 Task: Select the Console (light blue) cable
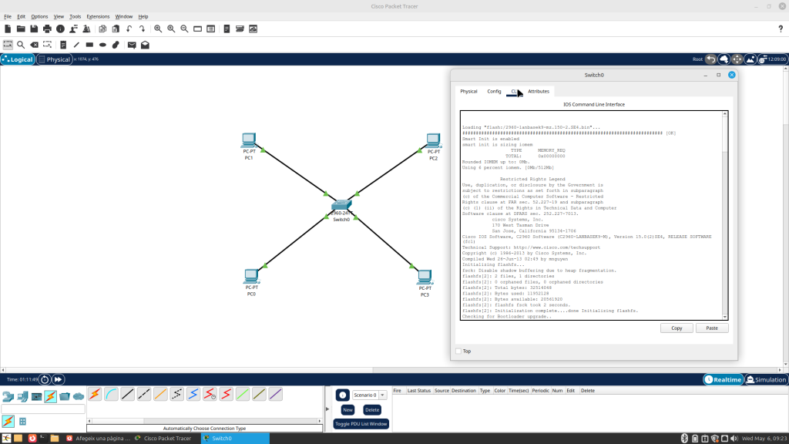click(x=111, y=394)
